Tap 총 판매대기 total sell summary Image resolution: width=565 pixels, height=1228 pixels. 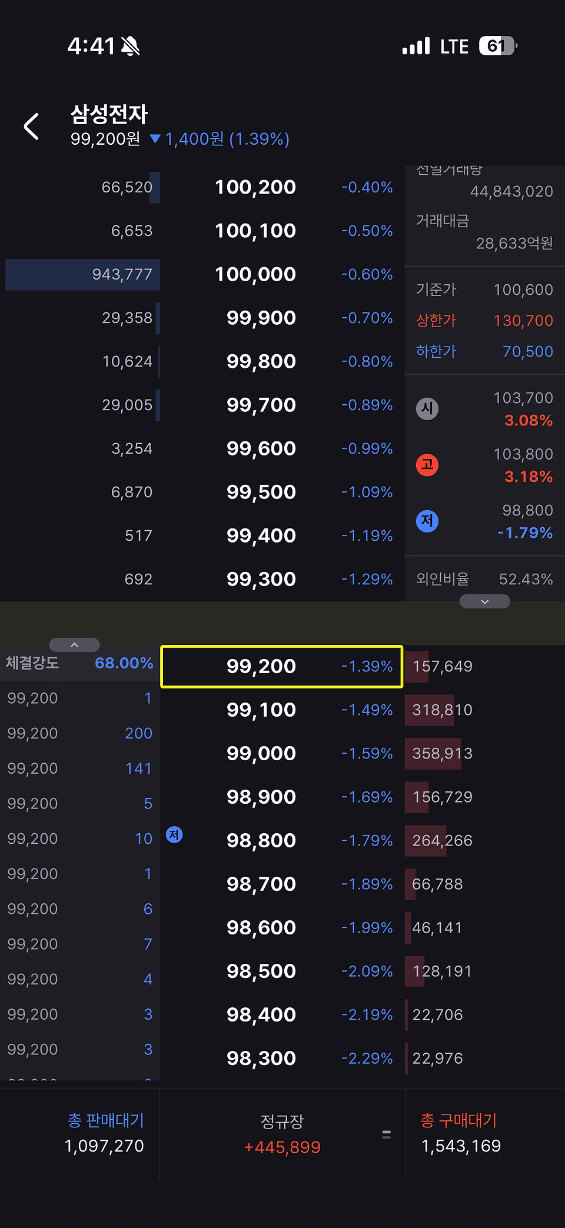point(105,1133)
